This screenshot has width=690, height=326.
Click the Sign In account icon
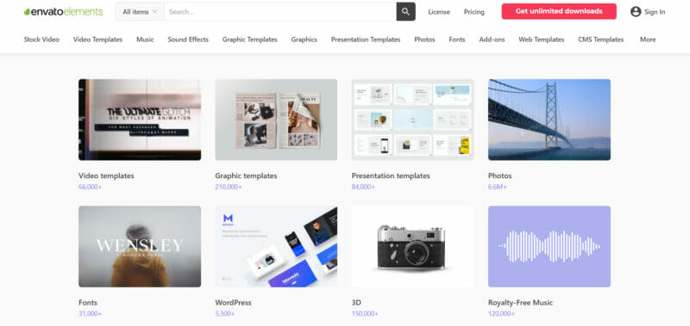(636, 12)
